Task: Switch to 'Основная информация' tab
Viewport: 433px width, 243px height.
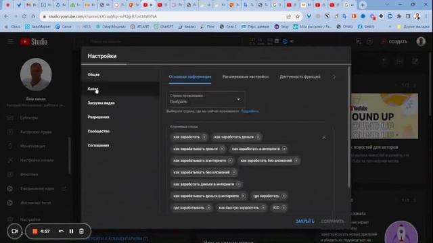Action: [190, 77]
